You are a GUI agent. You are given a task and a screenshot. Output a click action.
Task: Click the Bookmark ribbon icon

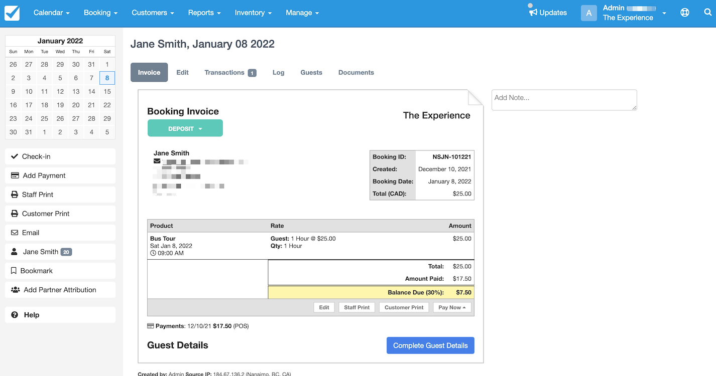14,271
